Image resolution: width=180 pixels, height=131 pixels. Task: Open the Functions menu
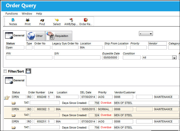[x=12, y=14]
